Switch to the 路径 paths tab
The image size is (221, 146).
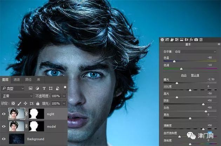(x=28, y=80)
